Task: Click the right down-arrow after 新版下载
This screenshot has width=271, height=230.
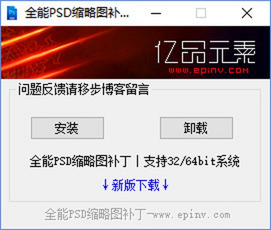Action: point(166,185)
